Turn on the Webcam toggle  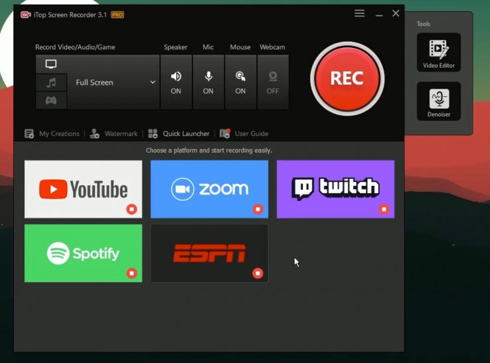pyautogui.click(x=273, y=82)
